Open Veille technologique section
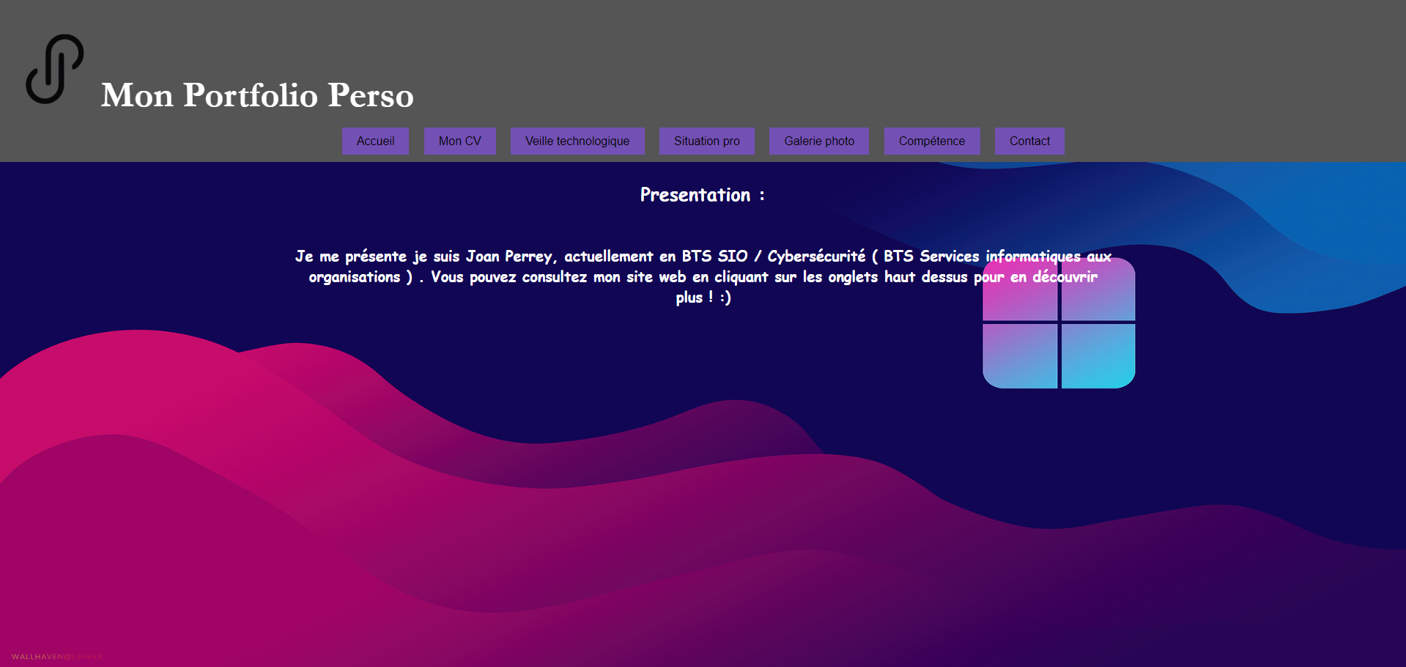Viewport: 1406px width, 667px height. coord(577,141)
